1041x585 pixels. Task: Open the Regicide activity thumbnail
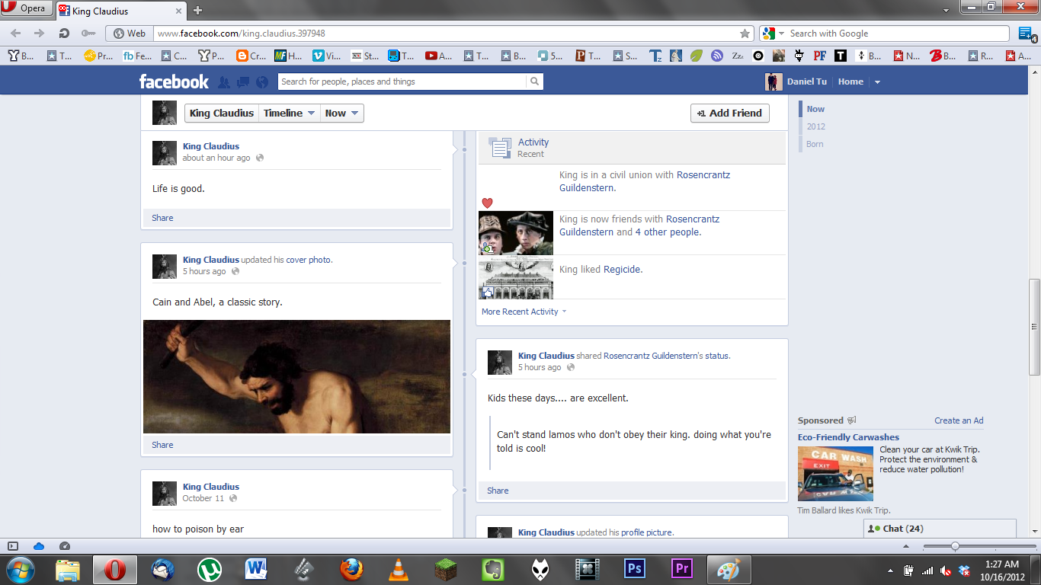coord(516,277)
